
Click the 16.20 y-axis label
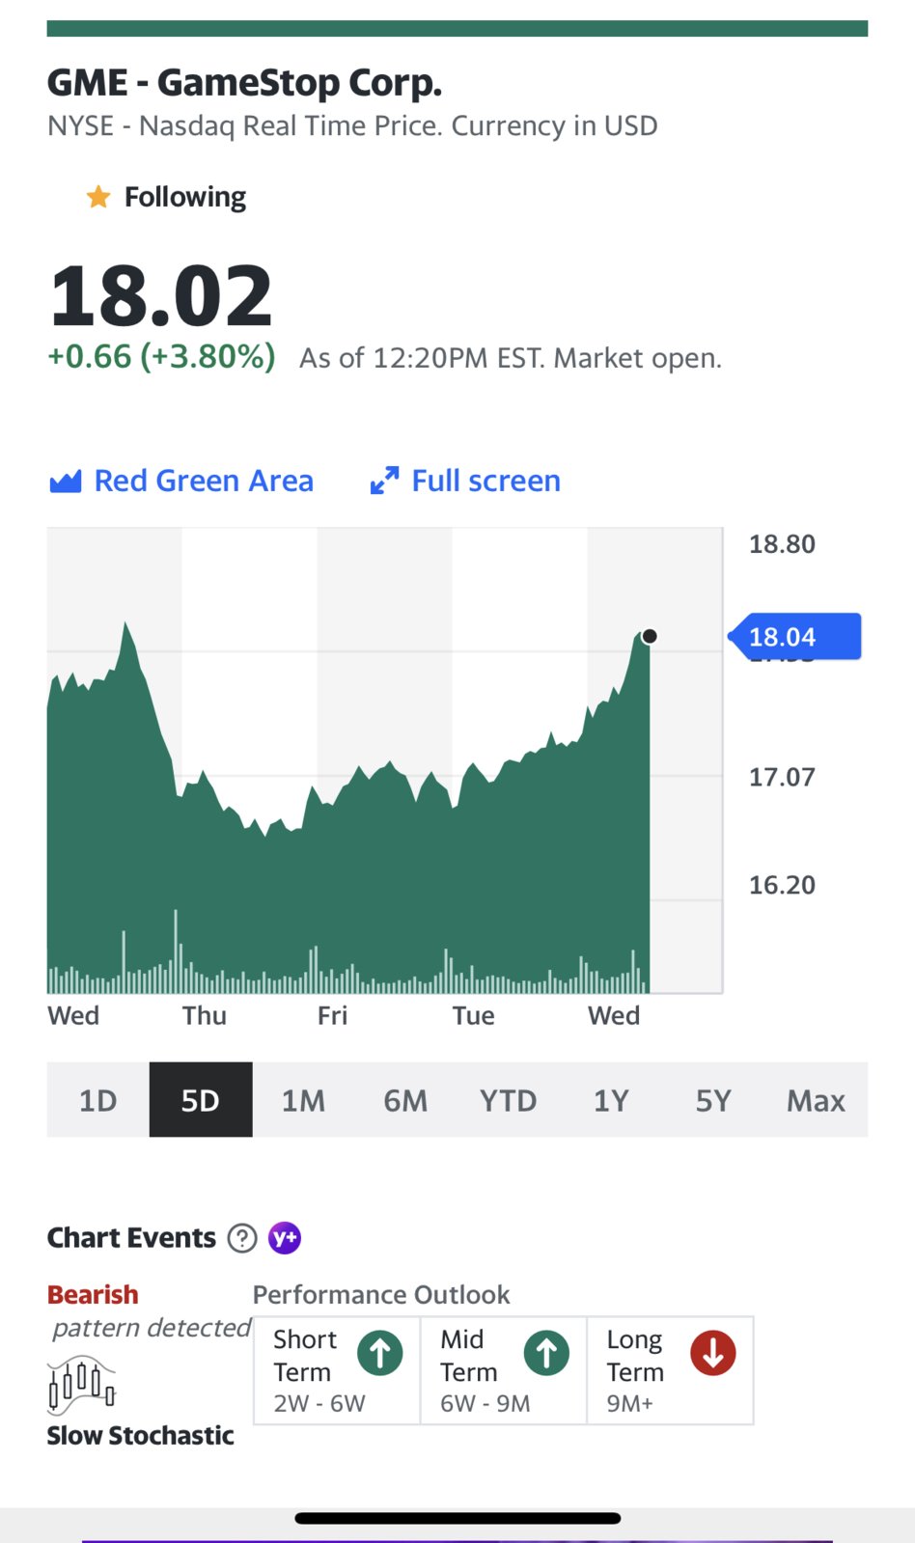[x=782, y=885]
